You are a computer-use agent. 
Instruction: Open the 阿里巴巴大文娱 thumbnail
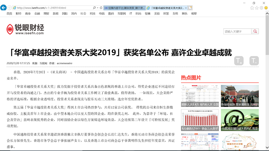pos(240,142)
